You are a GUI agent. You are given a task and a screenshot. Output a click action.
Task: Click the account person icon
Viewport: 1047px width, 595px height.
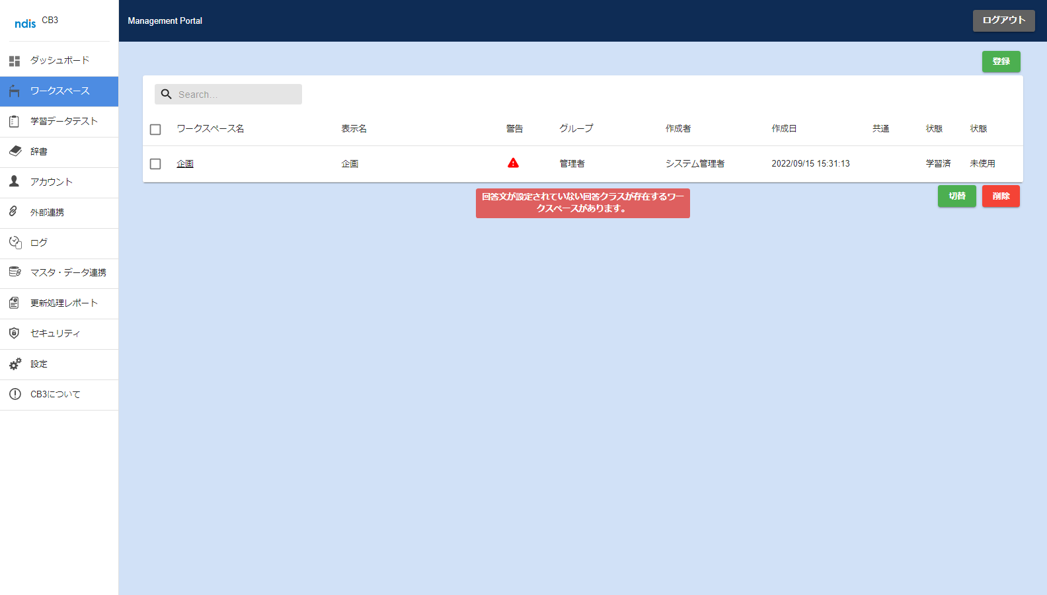(x=15, y=181)
